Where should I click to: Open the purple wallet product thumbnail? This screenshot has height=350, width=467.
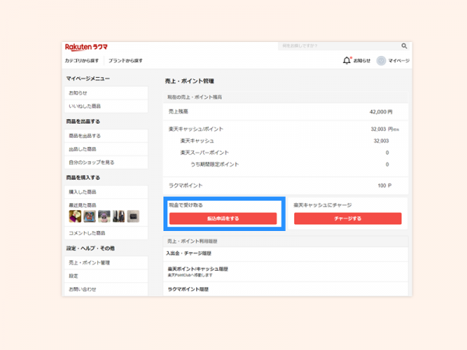coord(75,216)
